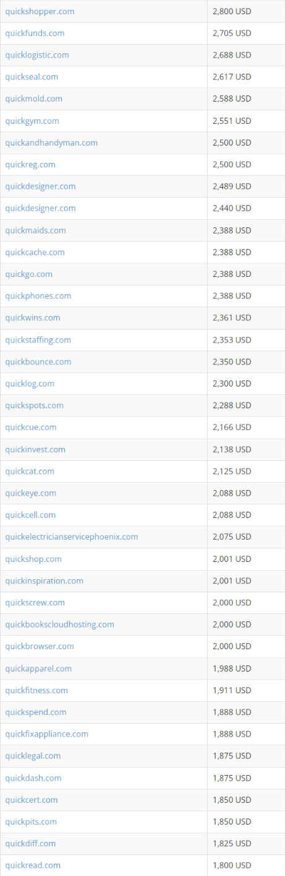Select quickbookscloudhosting.com link
Viewport: 285px width, 876px height.
point(60,624)
